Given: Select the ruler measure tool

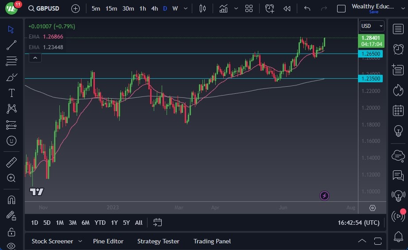Looking at the screenshot, I should pyautogui.click(x=12, y=162).
